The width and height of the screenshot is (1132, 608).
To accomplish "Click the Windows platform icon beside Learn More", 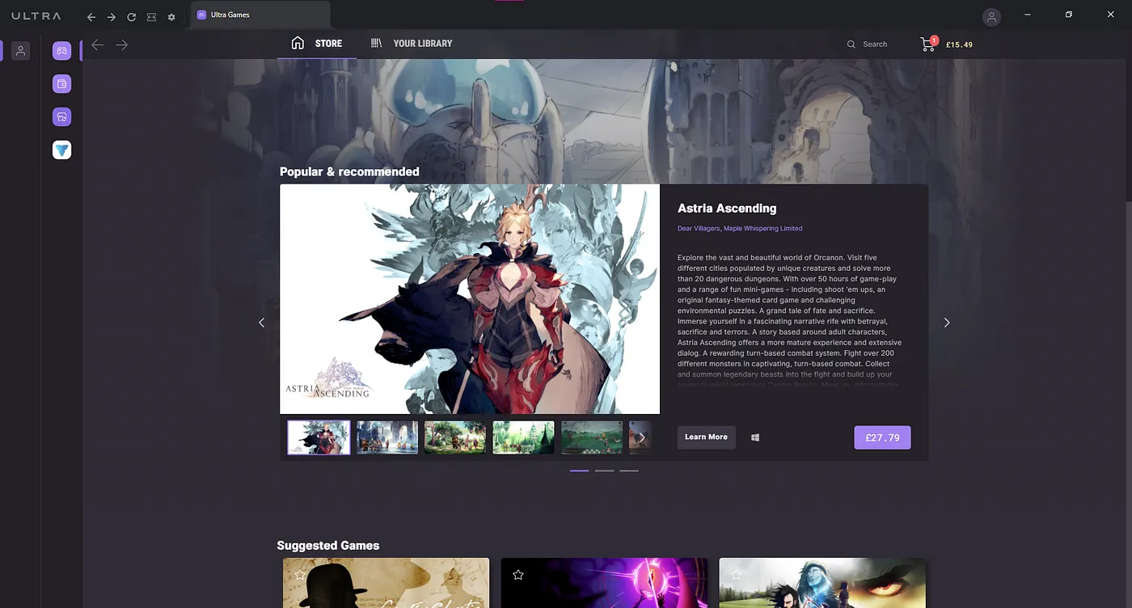I will (x=755, y=437).
